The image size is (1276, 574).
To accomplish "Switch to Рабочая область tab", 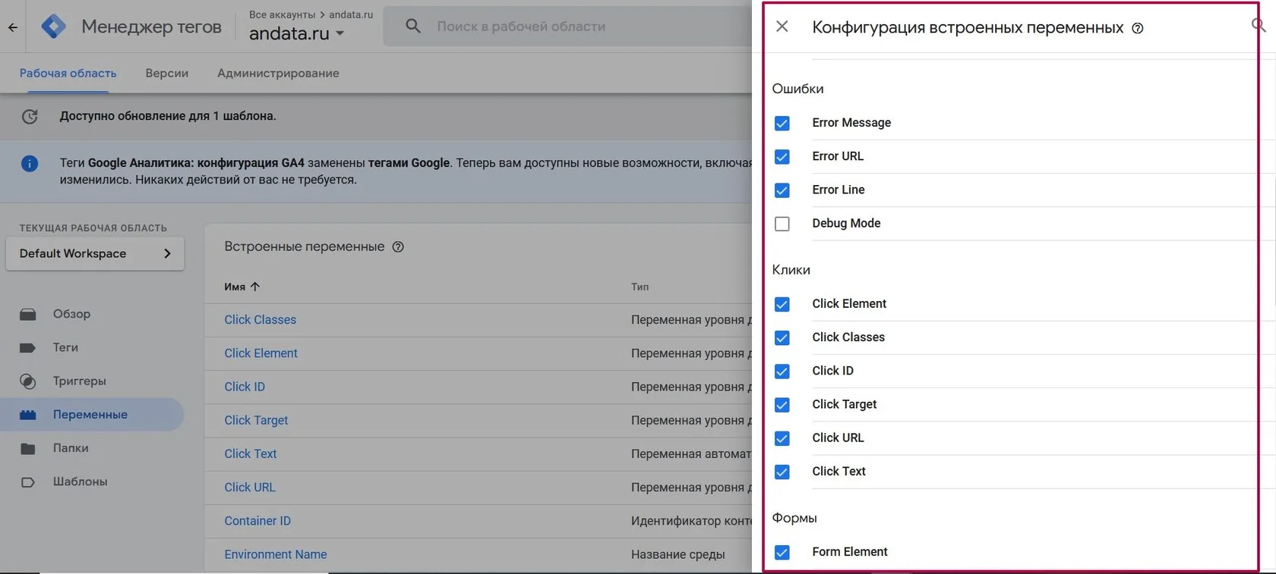I will [68, 74].
